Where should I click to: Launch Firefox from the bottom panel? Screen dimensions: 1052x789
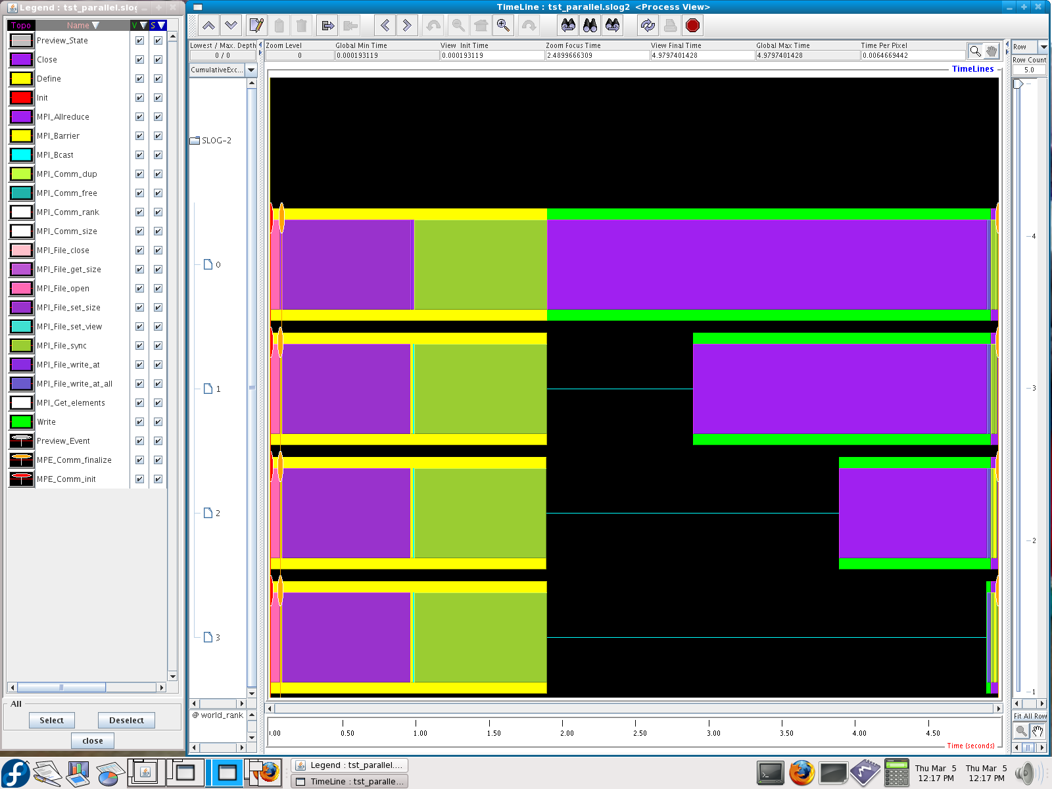click(x=801, y=773)
